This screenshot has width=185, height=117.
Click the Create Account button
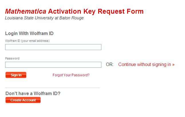[x=23, y=100]
